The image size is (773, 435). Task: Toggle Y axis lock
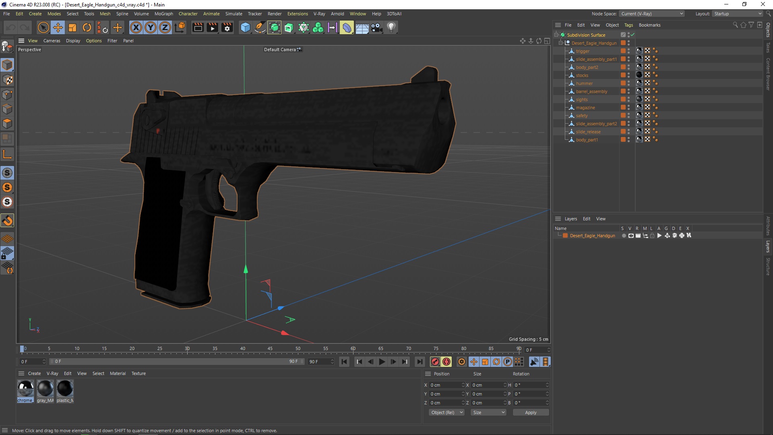[151, 27]
